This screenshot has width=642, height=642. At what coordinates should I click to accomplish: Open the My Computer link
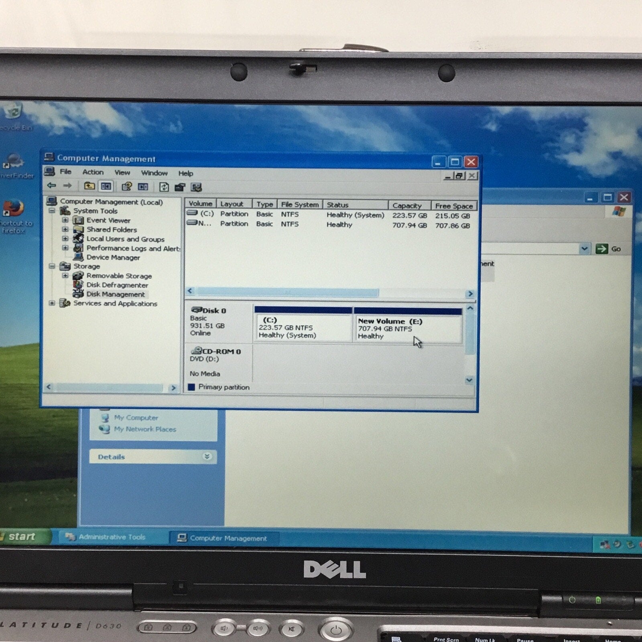click(x=136, y=417)
